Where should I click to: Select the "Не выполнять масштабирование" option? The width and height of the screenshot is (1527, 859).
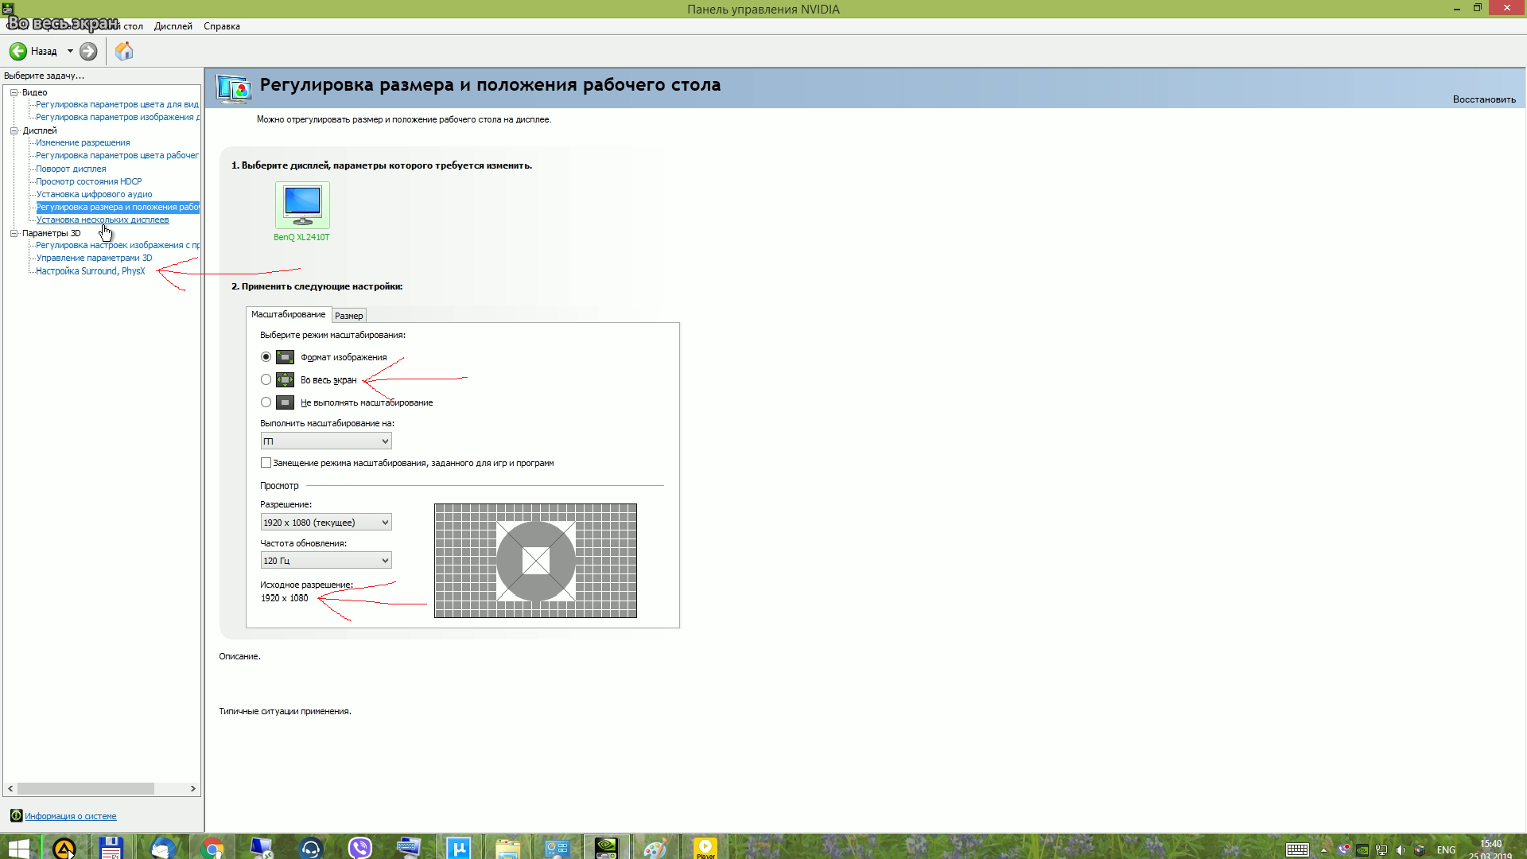266,402
